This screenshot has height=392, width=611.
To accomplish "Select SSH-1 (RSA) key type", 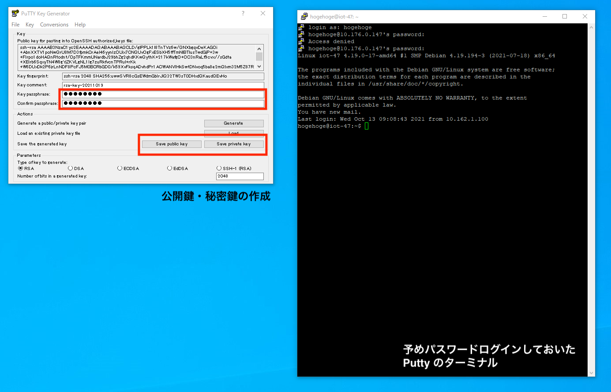I will 219,168.
